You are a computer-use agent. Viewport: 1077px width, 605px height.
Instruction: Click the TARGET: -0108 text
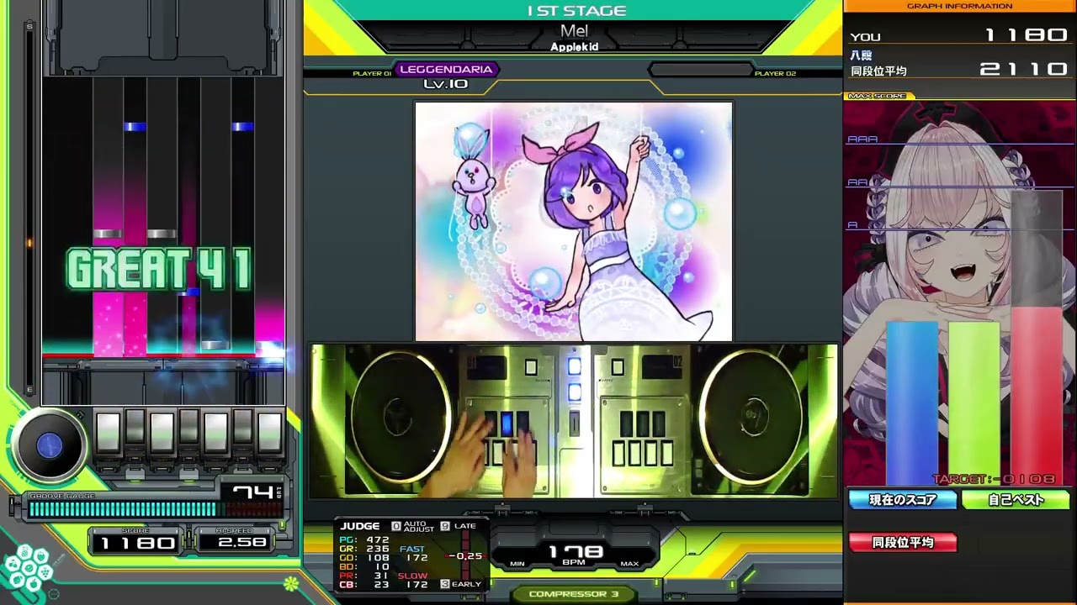tap(994, 479)
